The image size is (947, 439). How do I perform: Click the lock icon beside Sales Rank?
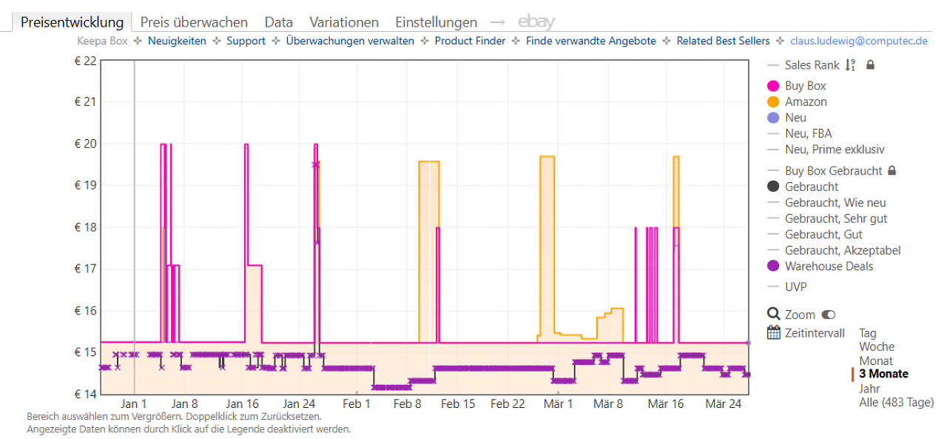pos(870,65)
